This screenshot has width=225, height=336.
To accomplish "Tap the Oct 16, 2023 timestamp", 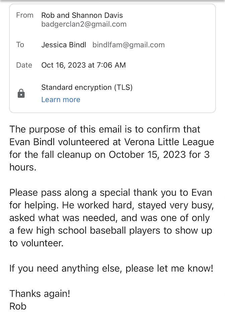I will pos(83,65).
